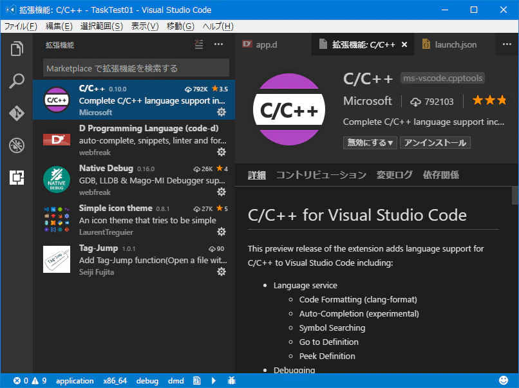Send feedback via smiley icon

click(504, 380)
